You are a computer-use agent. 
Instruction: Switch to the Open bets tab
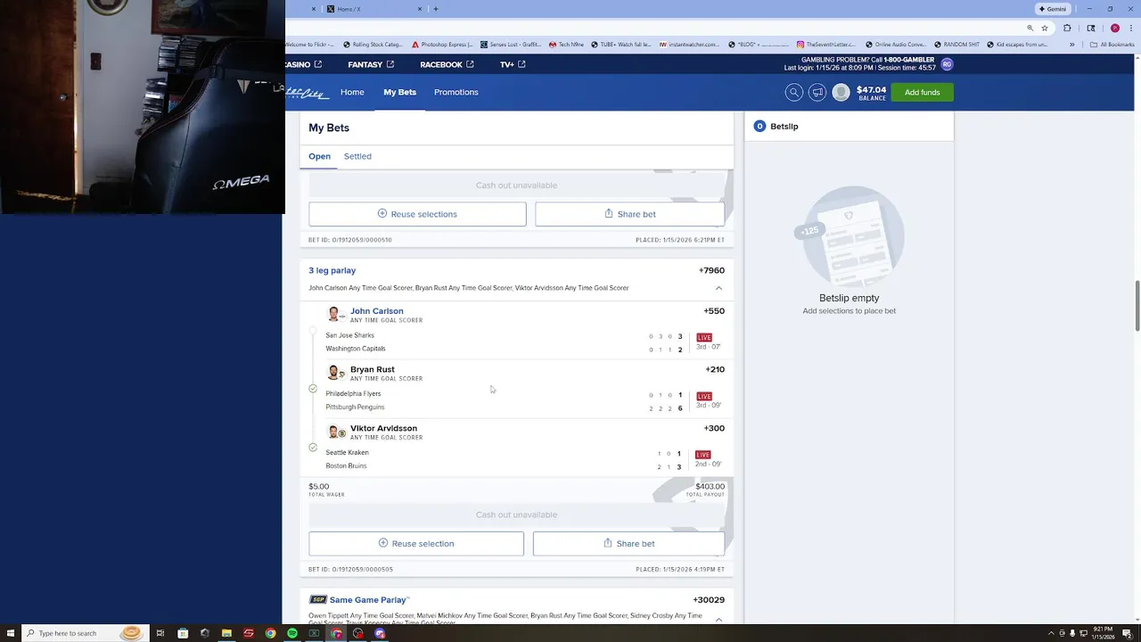coord(319,156)
